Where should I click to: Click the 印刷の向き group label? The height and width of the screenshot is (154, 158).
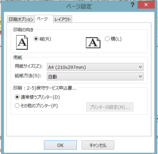click(x=23, y=30)
